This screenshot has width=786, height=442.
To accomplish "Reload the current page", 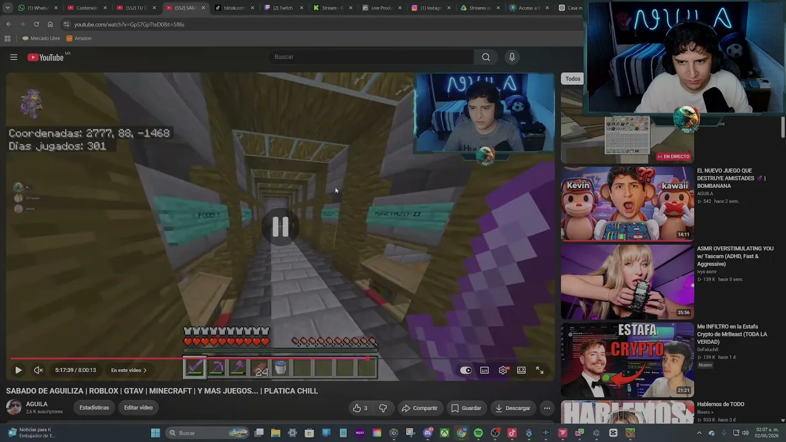I will [x=36, y=24].
